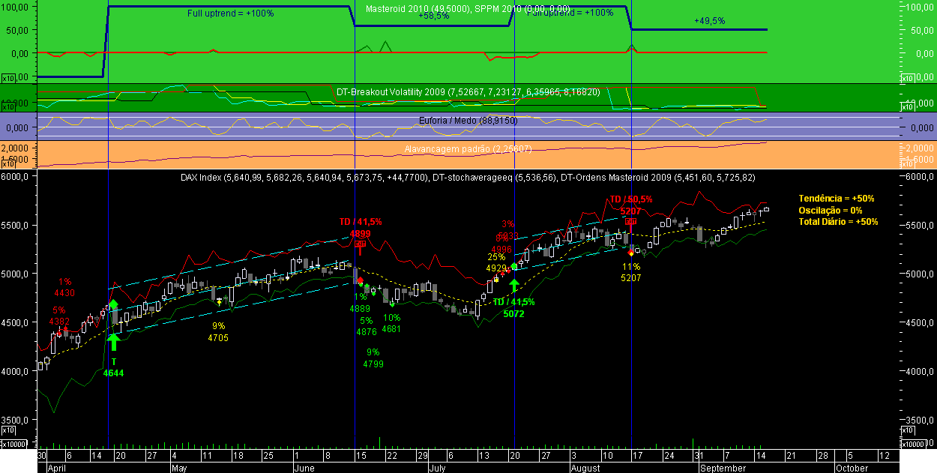The height and width of the screenshot is (473, 937).
Task: Click the green 4644 price label
Action: click(x=113, y=373)
